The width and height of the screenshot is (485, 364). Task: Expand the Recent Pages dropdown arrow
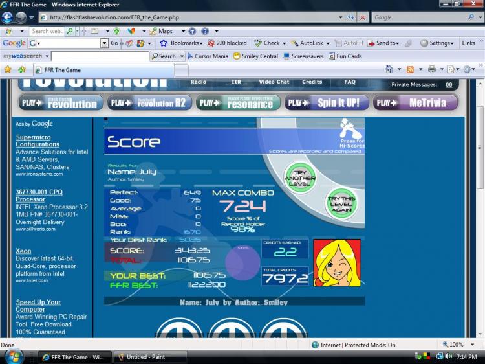[x=31, y=17]
